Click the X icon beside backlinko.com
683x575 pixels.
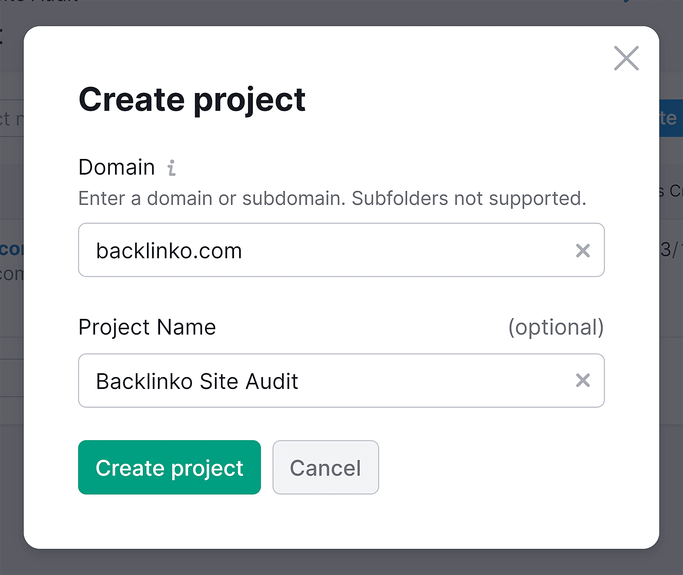tap(584, 251)
